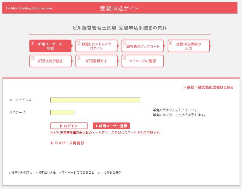Viewport: 242px width, 189px height.
Task: Click Certified Building Administrator header text
Action: tap(29, 8)
